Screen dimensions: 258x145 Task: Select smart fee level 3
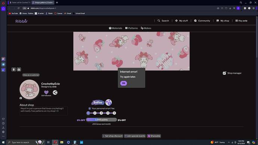pyautogui.click(x=101, y=113)
